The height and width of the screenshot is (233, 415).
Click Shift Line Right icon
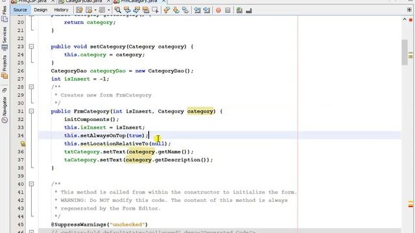[x=207, y=10]
